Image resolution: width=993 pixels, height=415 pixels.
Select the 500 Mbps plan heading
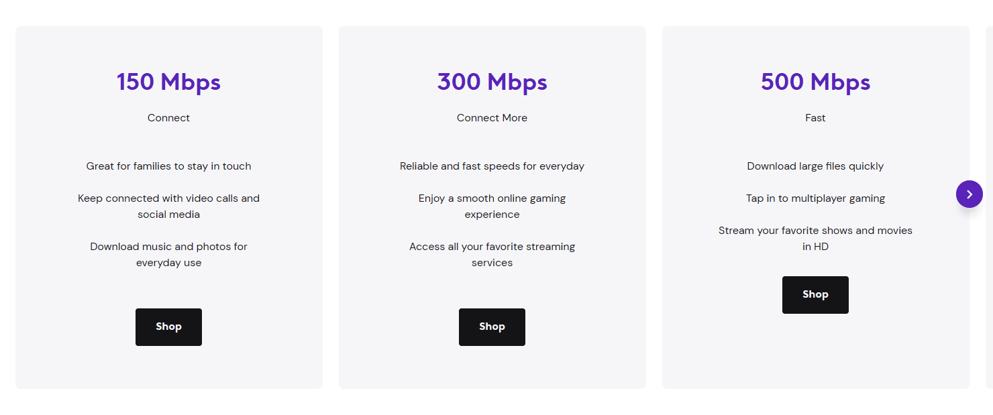[x=815, y=82]
